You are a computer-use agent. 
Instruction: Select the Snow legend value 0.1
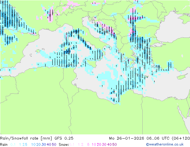72,145
